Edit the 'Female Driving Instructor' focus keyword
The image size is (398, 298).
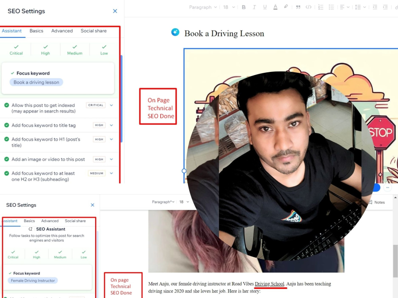(x=33, y=281)
